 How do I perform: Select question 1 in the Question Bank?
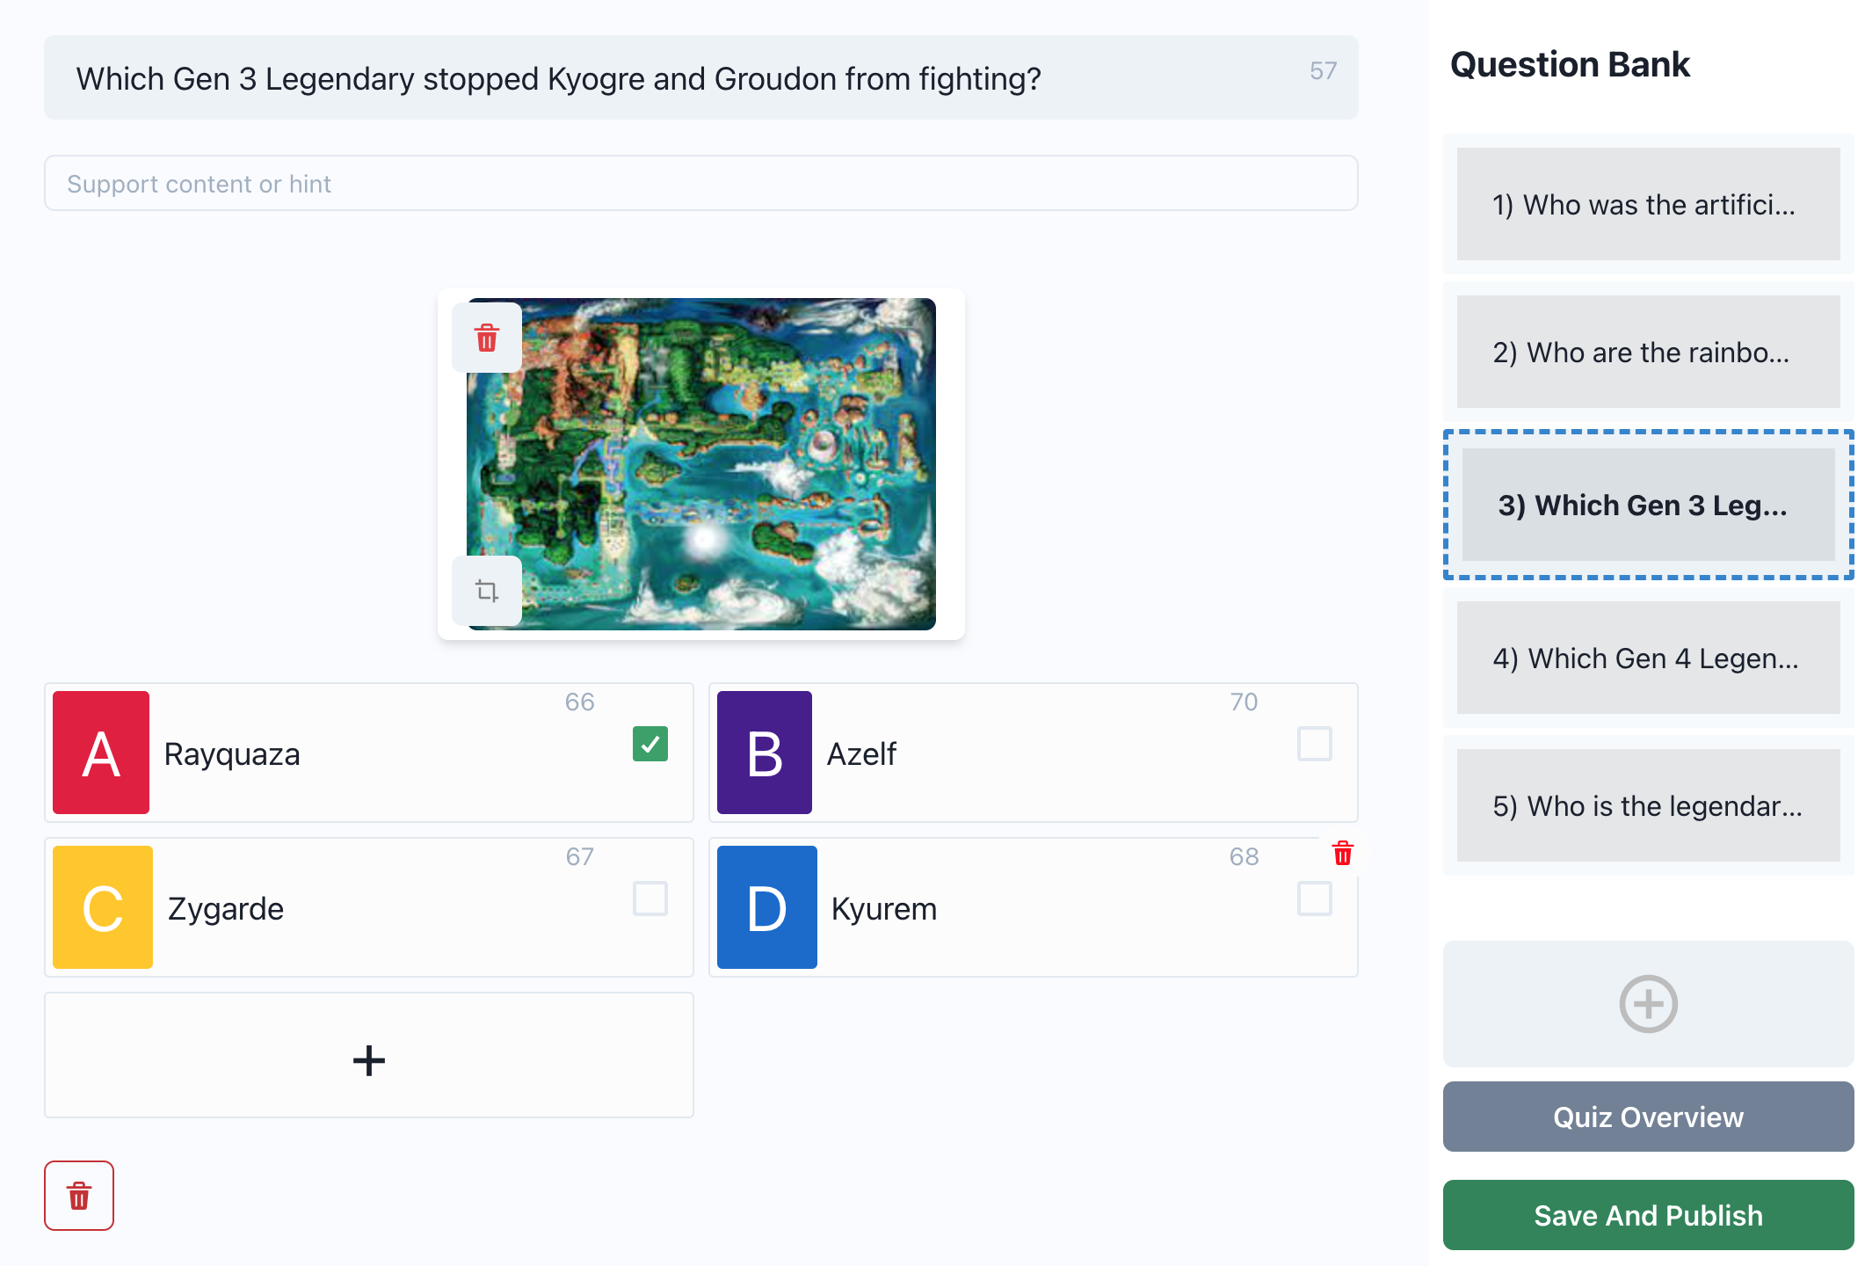coord(1647,204)
